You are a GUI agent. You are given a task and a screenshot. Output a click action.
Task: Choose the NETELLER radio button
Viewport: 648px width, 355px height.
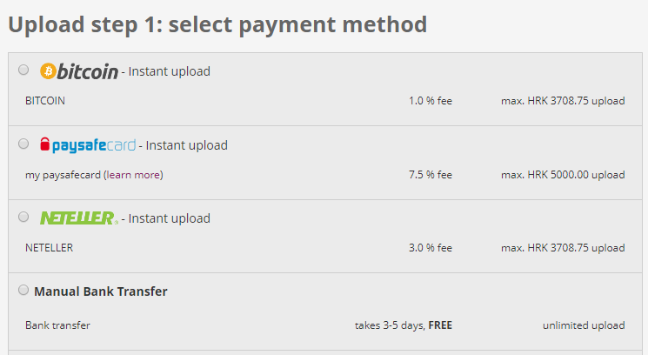23,217
